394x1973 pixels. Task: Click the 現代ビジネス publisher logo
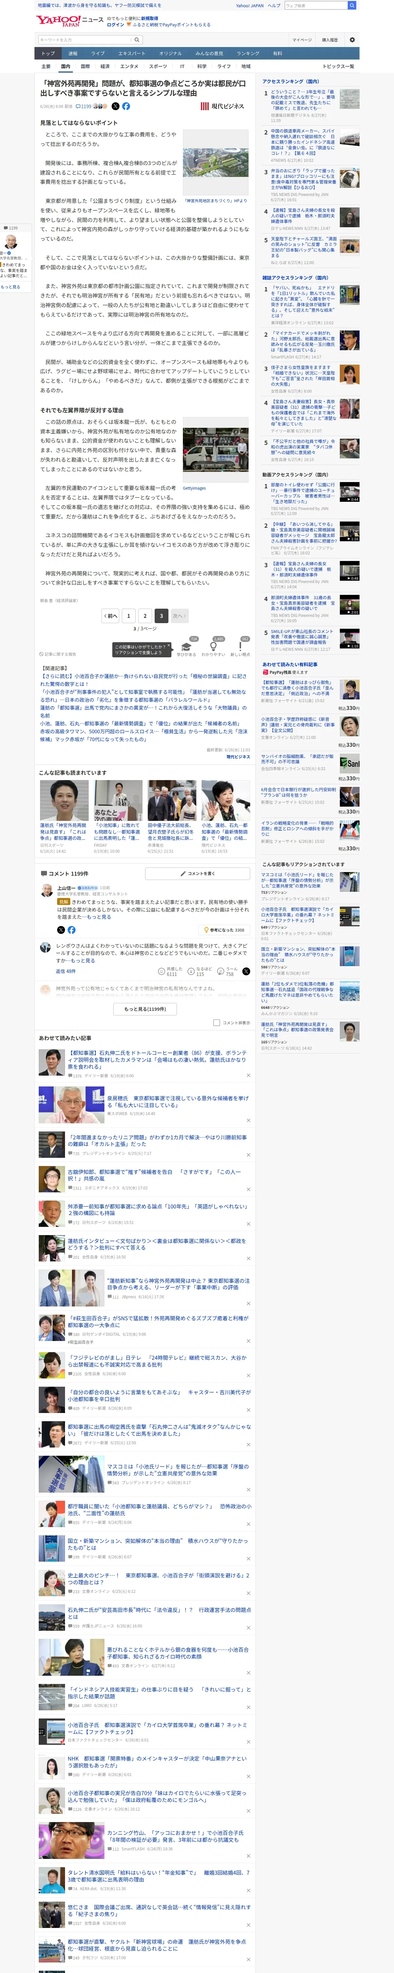pyautogui.click(x=222, y=107)
